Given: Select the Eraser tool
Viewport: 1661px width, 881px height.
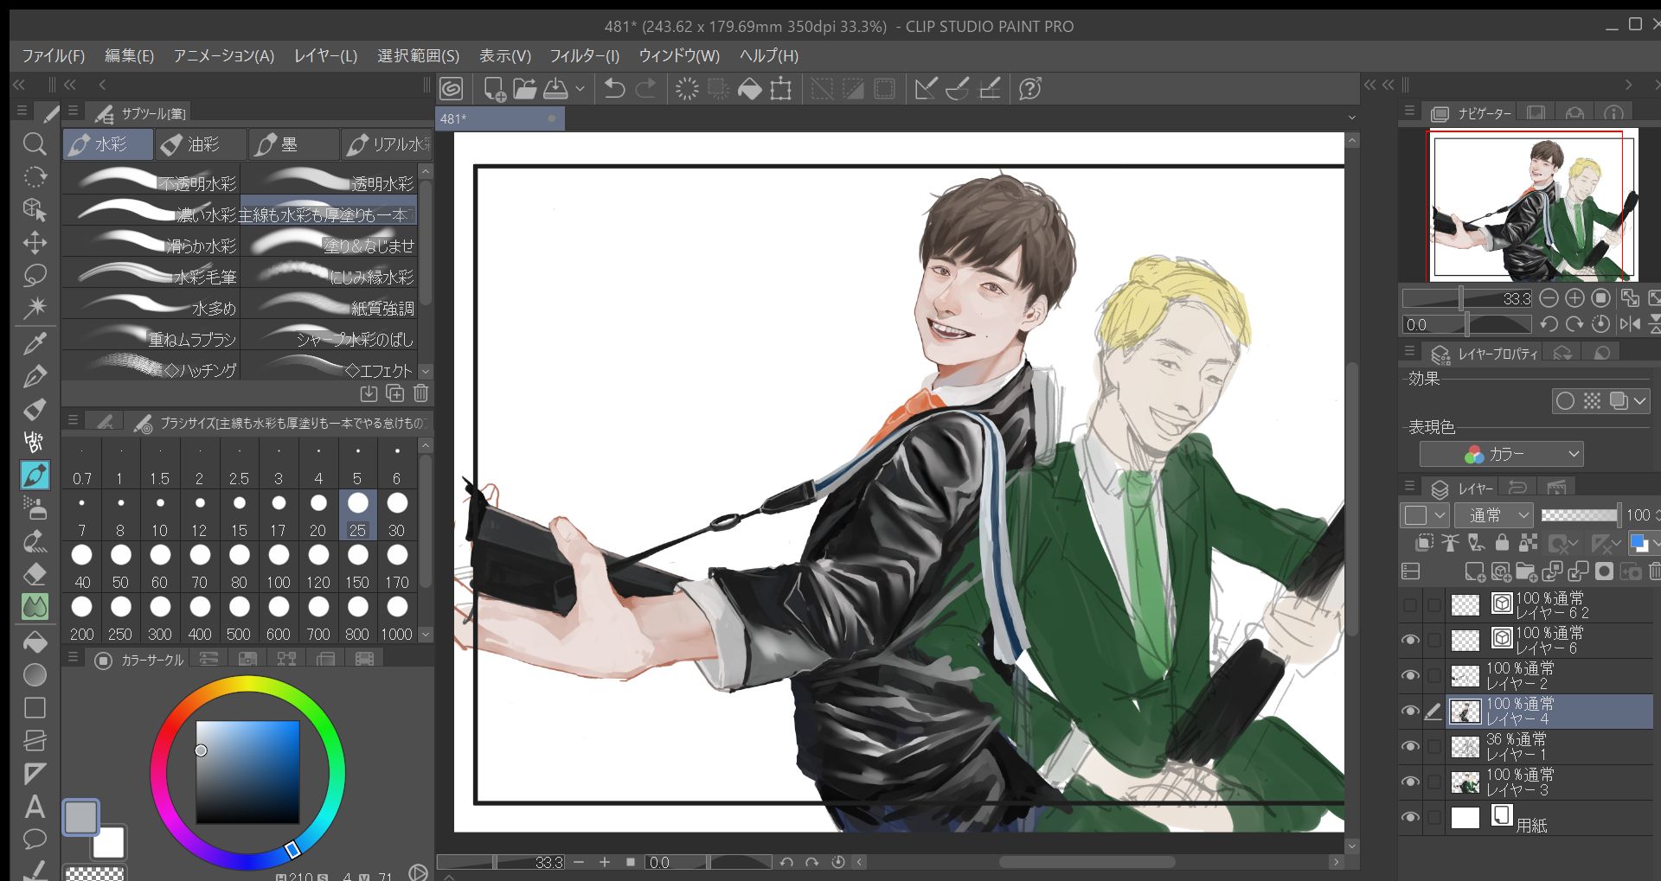Looking at the screenshot, I should 35,574.
